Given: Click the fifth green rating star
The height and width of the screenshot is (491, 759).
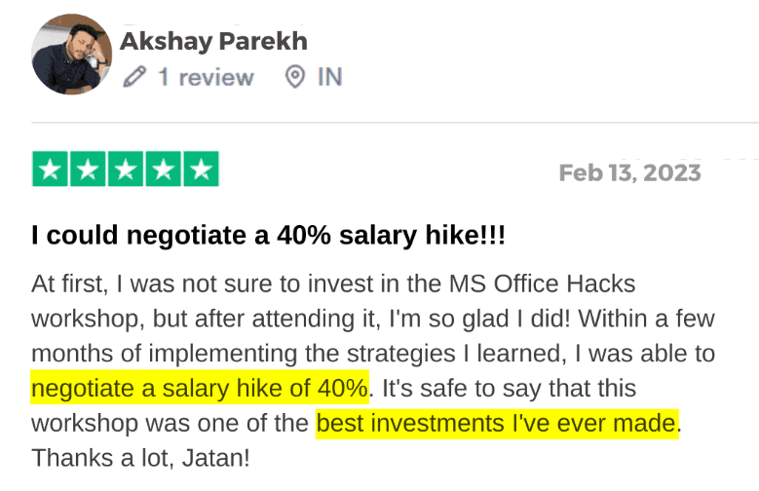Looking at the screenshot, I should tap(200, 170).
